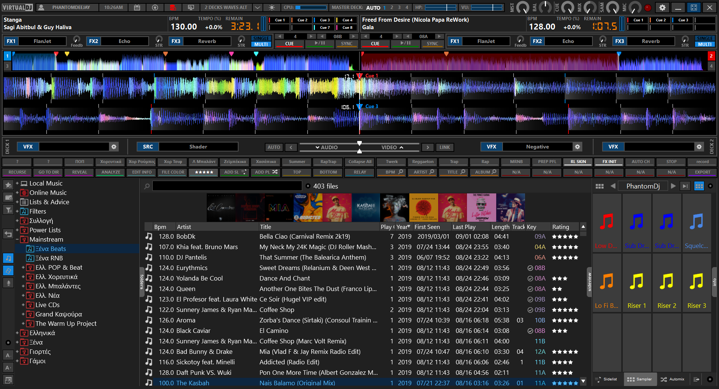
Task: Switch deck 1 effects to SINGLE mode
Action: tap(261, 39)
